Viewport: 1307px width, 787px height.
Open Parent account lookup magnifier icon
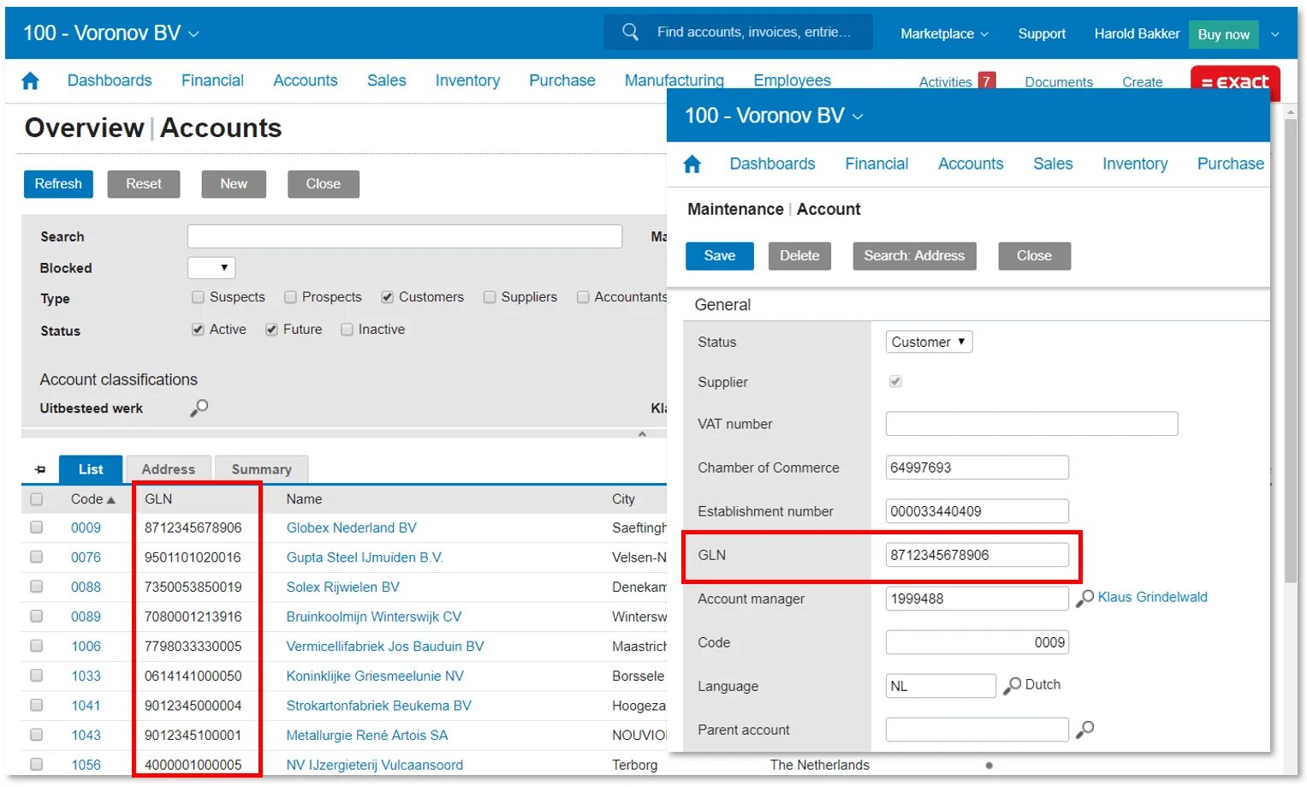click(x=1084, y=729)
